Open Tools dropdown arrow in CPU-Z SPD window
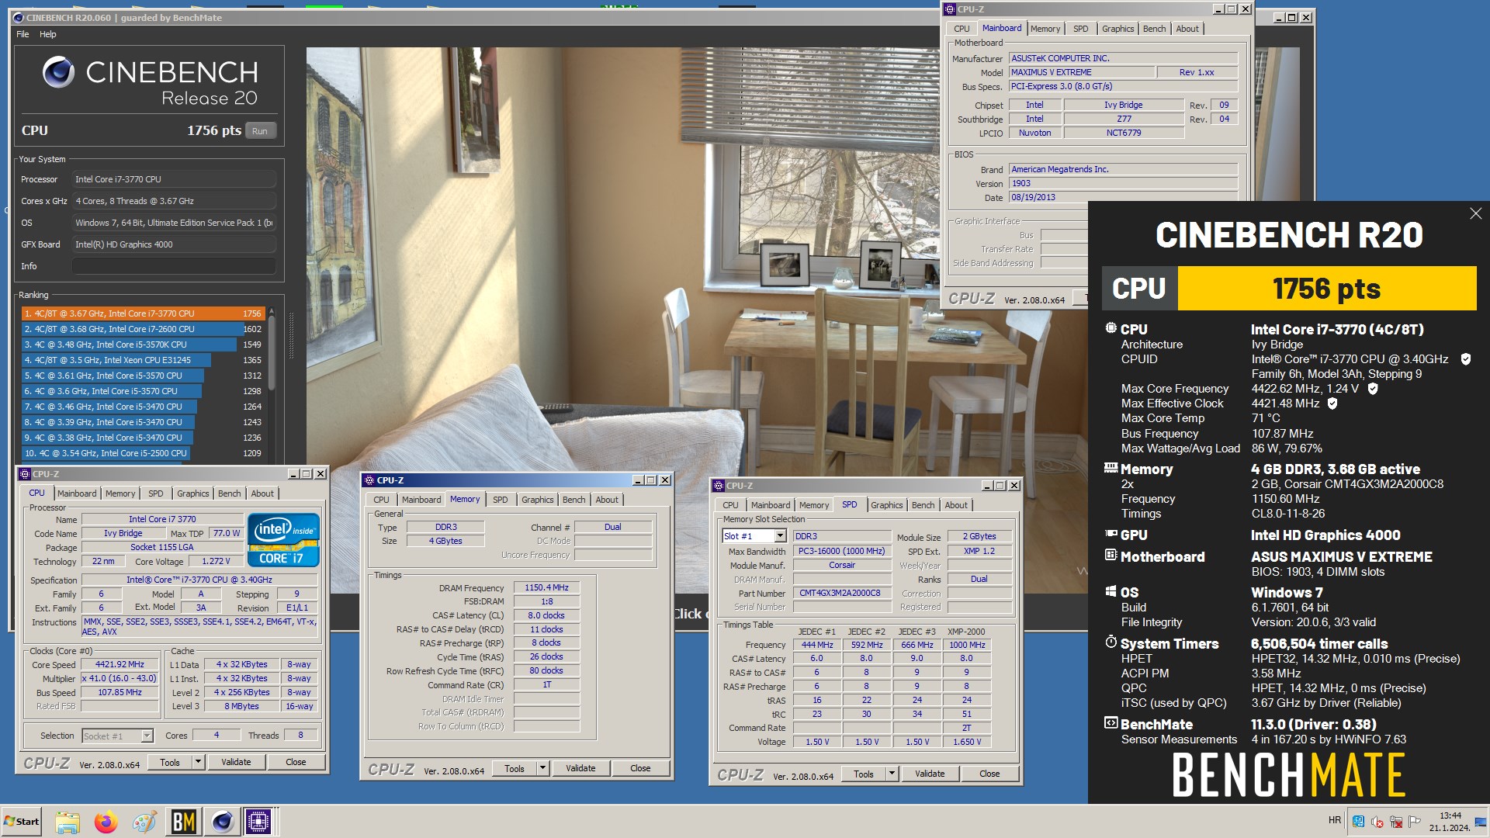 pyautogui.click(x=892, y=774)
